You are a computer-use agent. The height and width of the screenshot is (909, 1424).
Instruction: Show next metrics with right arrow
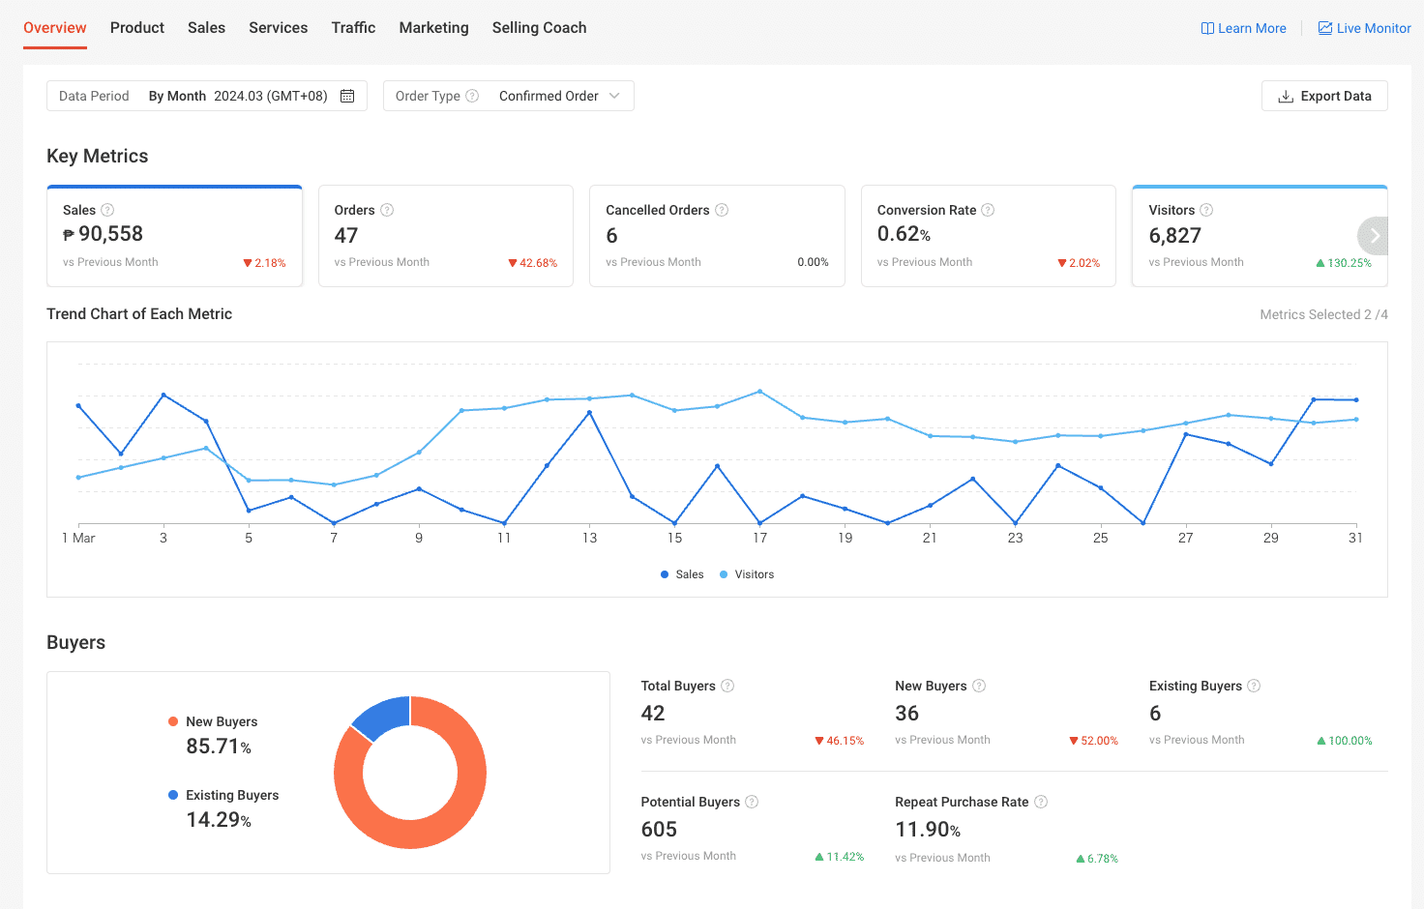click(x=1374, y=236)
